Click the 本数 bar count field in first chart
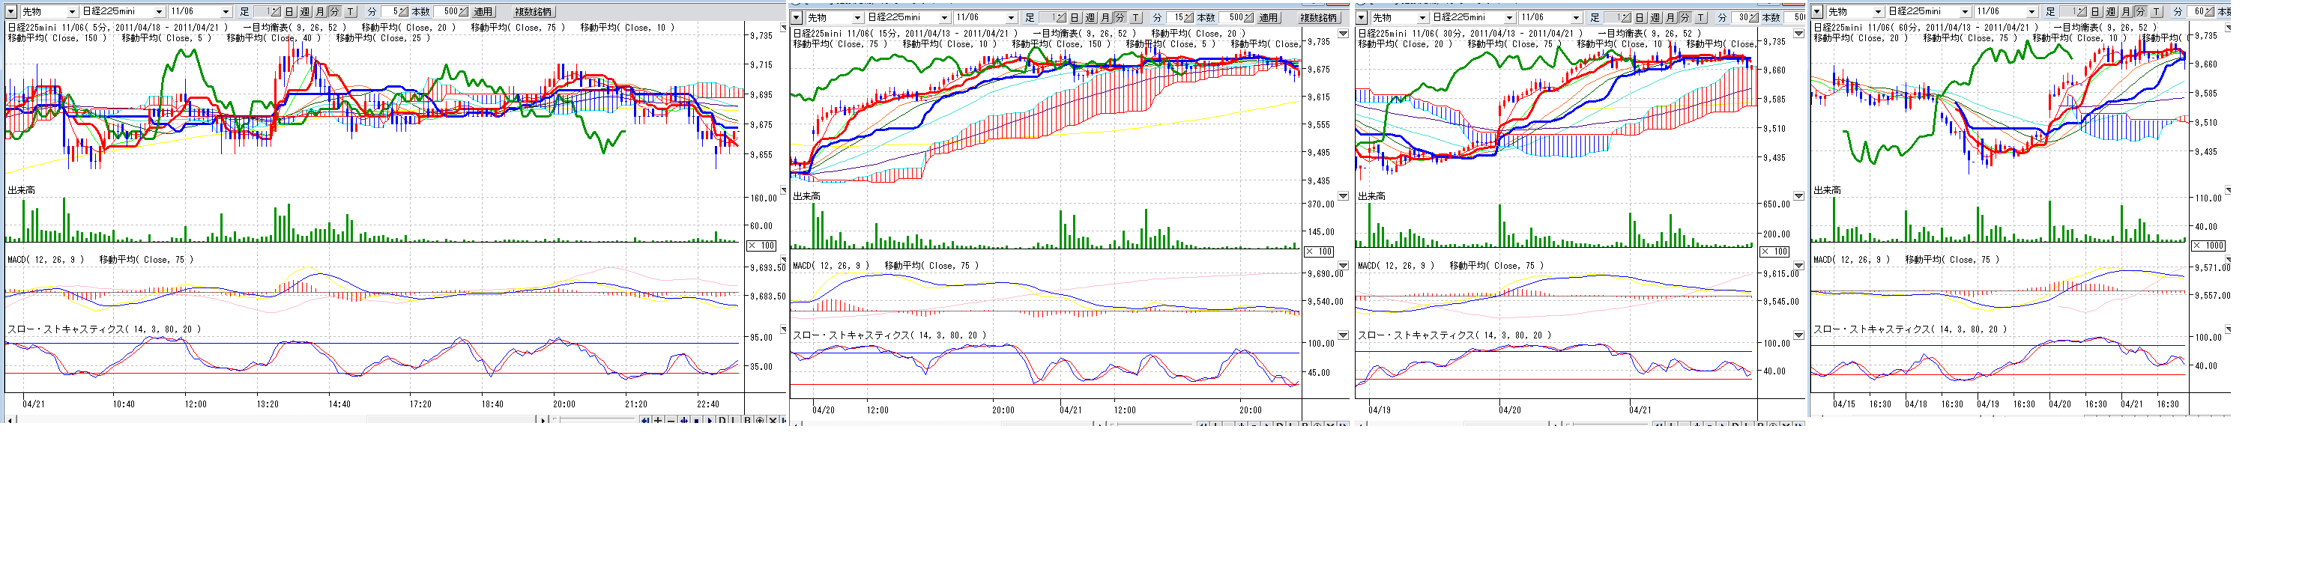The height and width of the screenshot is (575, 2317). (x=449, y=12)
